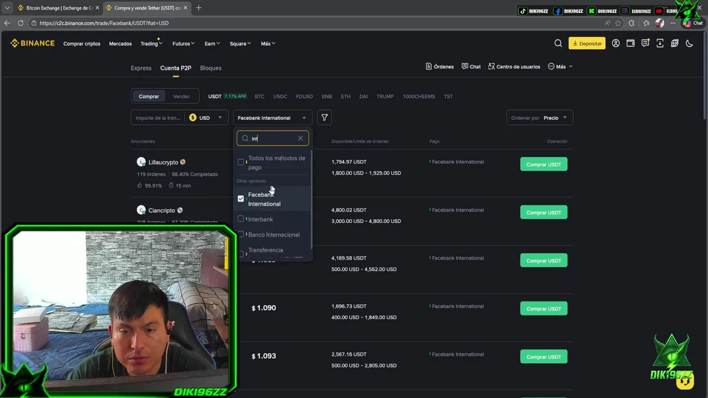
Task: Open a new browser tab
Action: tap(199, 8)
